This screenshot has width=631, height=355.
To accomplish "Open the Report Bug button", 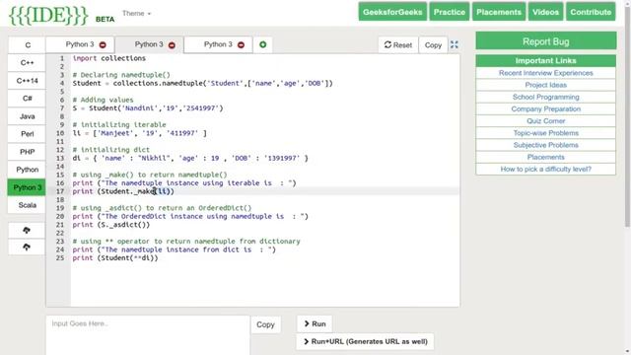I will [545, 41].
